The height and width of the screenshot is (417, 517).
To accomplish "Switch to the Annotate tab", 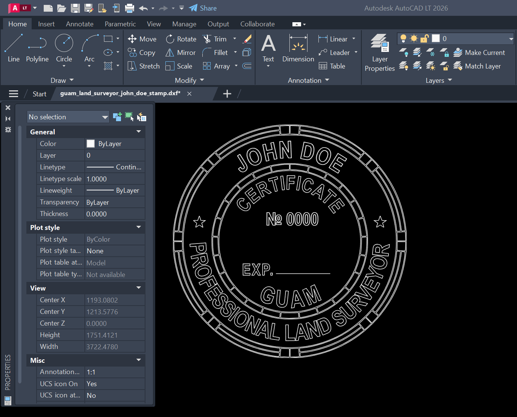I will tap(80, 24).
